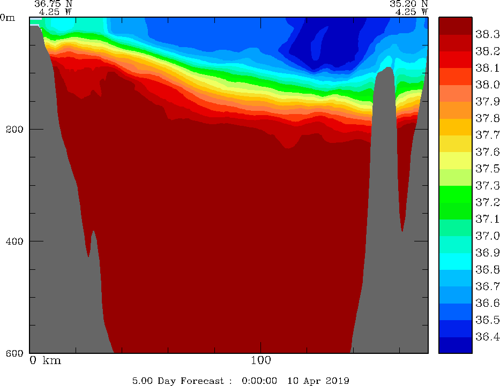Click the 37.0 color scale label
The height and width of the screenshot is (386, 500).
(488, 236)
